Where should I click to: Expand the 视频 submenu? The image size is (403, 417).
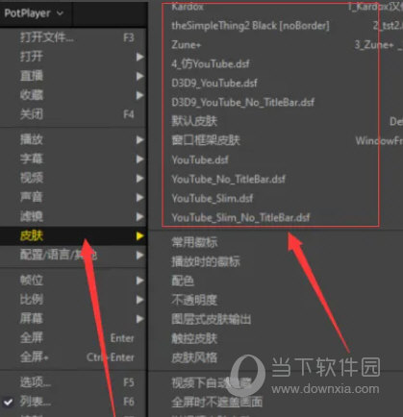coord(73,179)
